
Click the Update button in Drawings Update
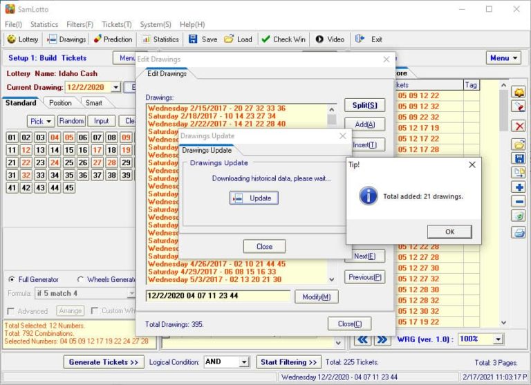(x=254, y=198)
